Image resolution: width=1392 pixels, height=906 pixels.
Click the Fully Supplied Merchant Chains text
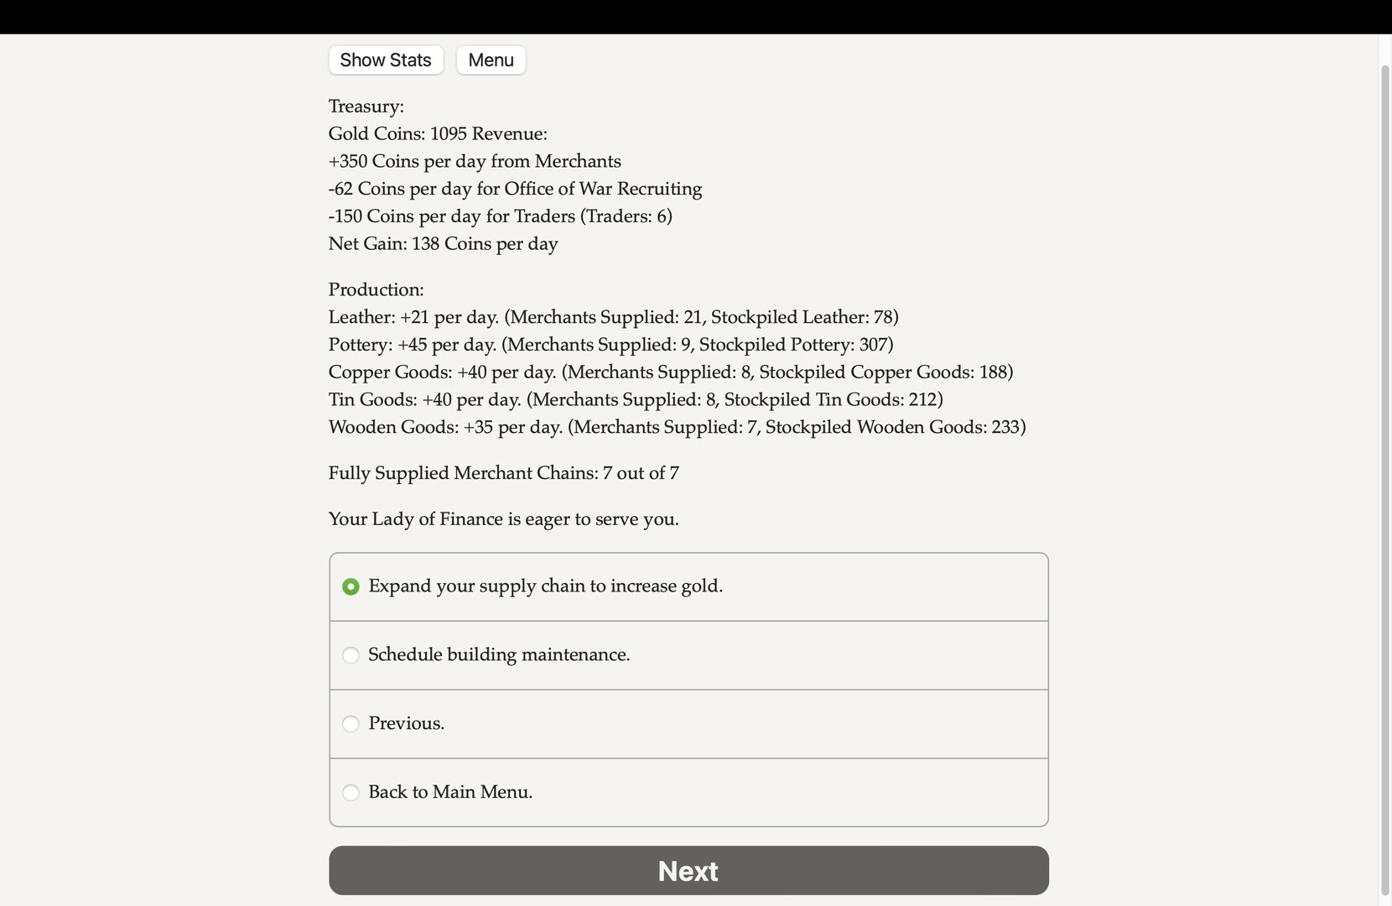click(x=503, y=473)
